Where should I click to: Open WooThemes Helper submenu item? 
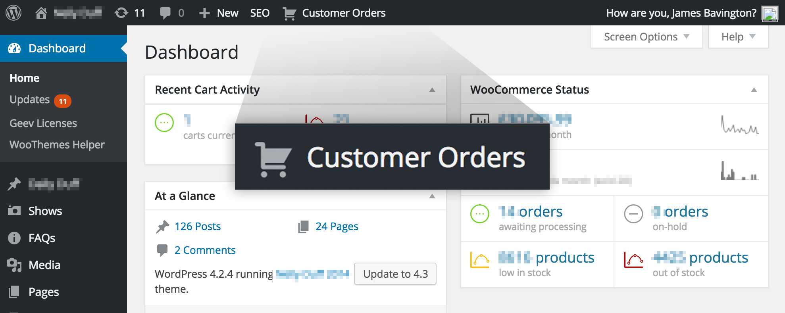click(57, 145)
